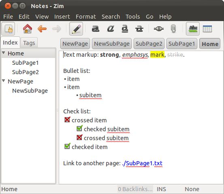Click the struck-through word strike
This screenshot has width=224, height=194.
click(175, 55)
